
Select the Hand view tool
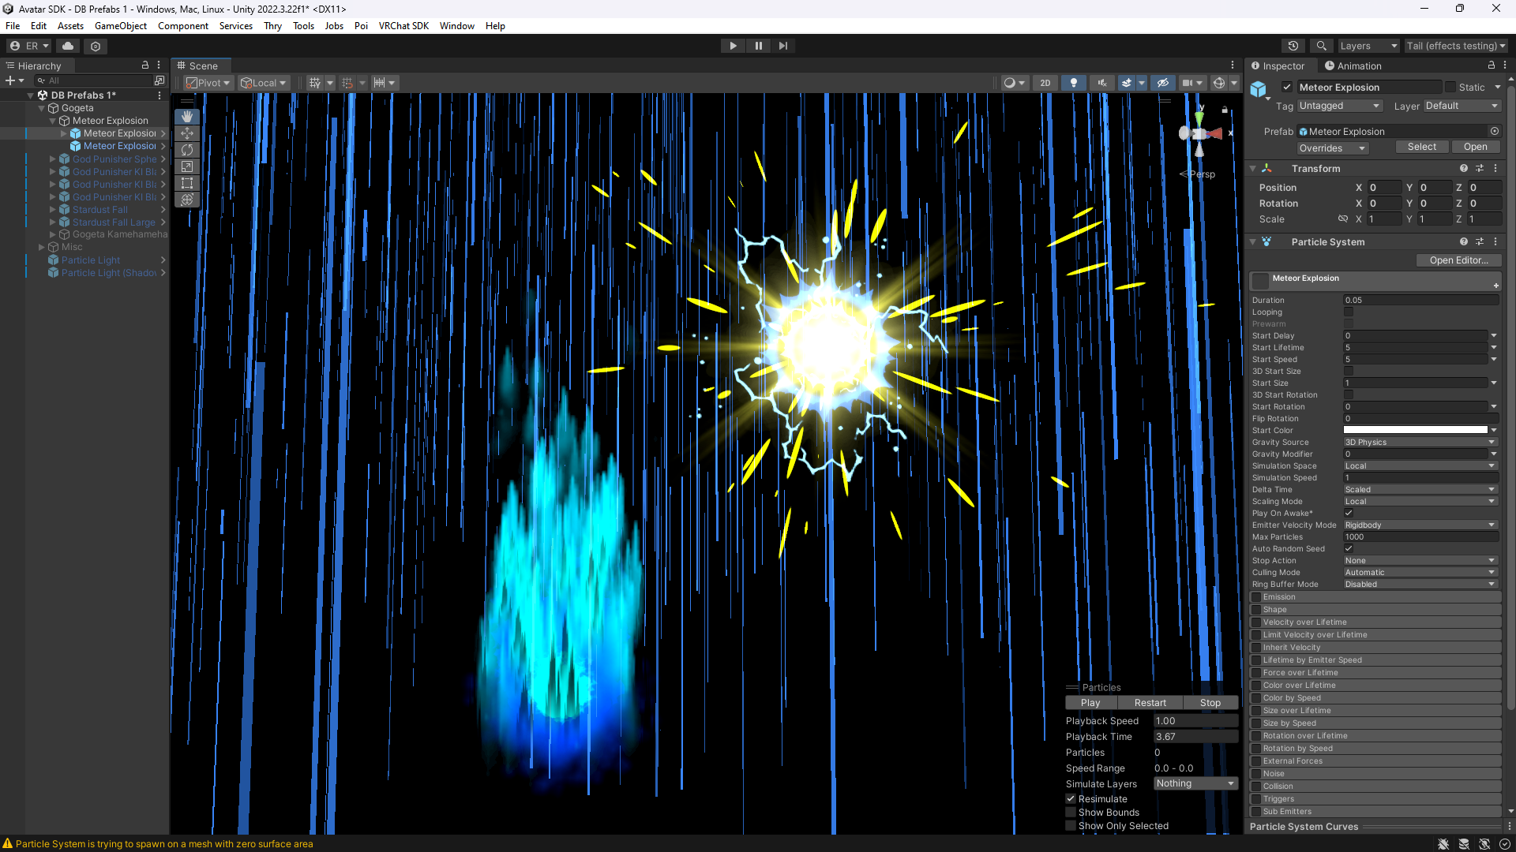(x=187, y=117)
